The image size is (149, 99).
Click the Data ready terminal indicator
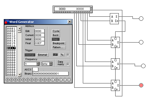coord(68,64)
